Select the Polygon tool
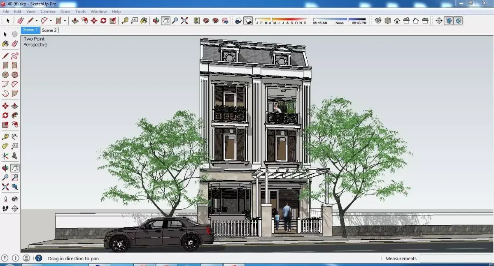 pos(15,75)
